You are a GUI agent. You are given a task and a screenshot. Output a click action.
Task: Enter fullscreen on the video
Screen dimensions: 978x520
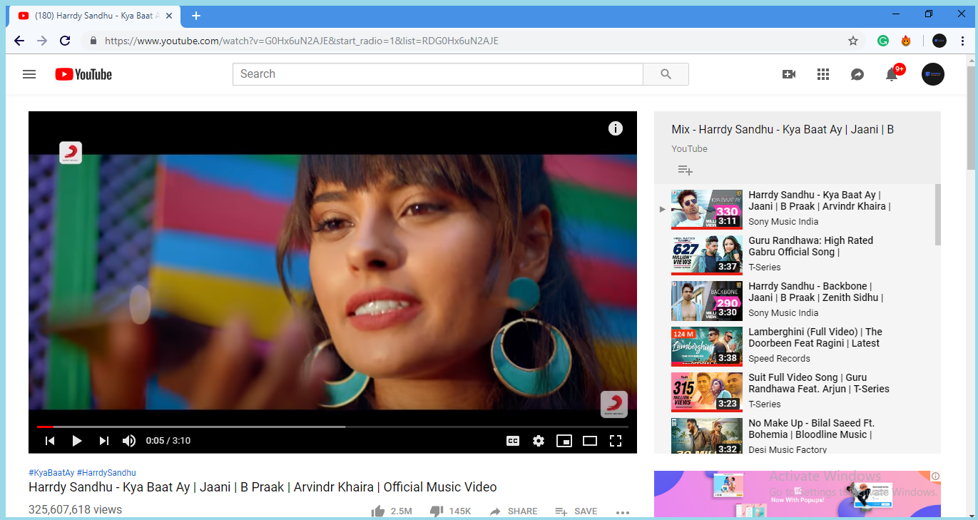pos(616,441)
